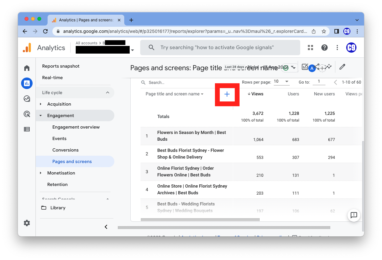Click the pencil customize report icon

342,67
